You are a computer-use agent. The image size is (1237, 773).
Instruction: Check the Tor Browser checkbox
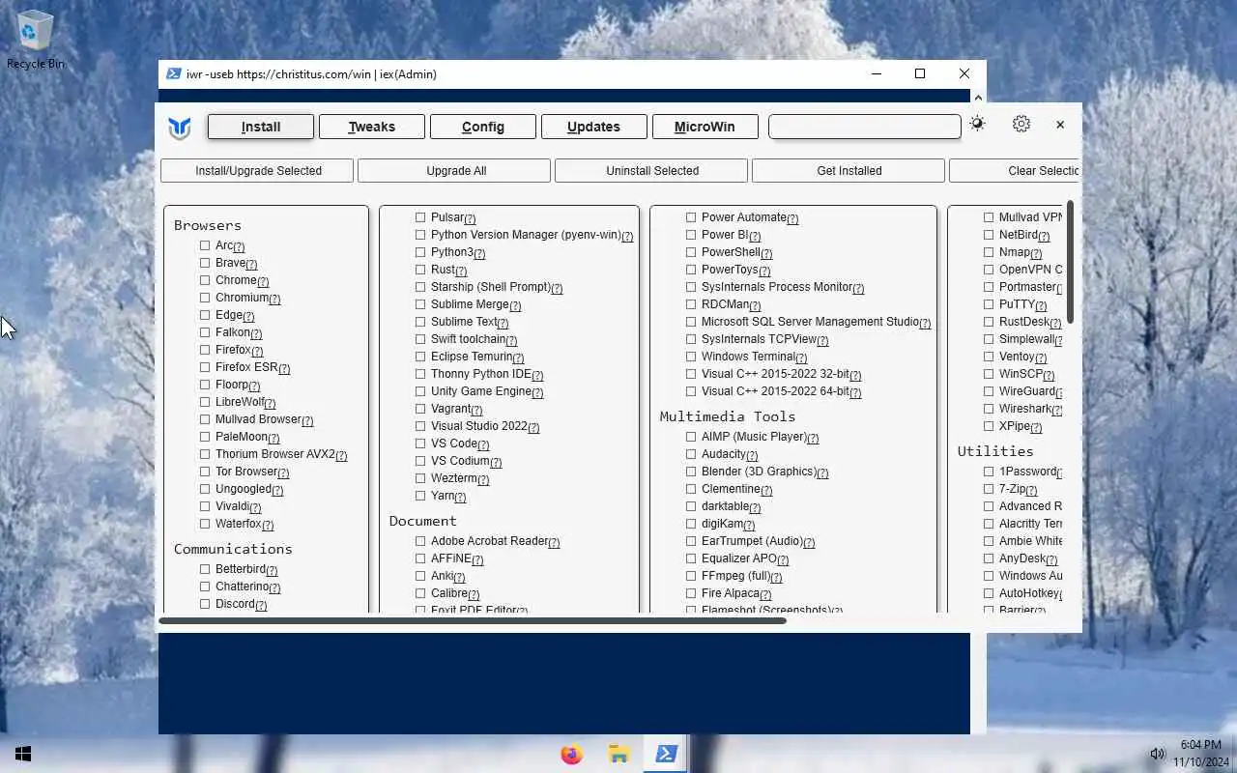205,472
